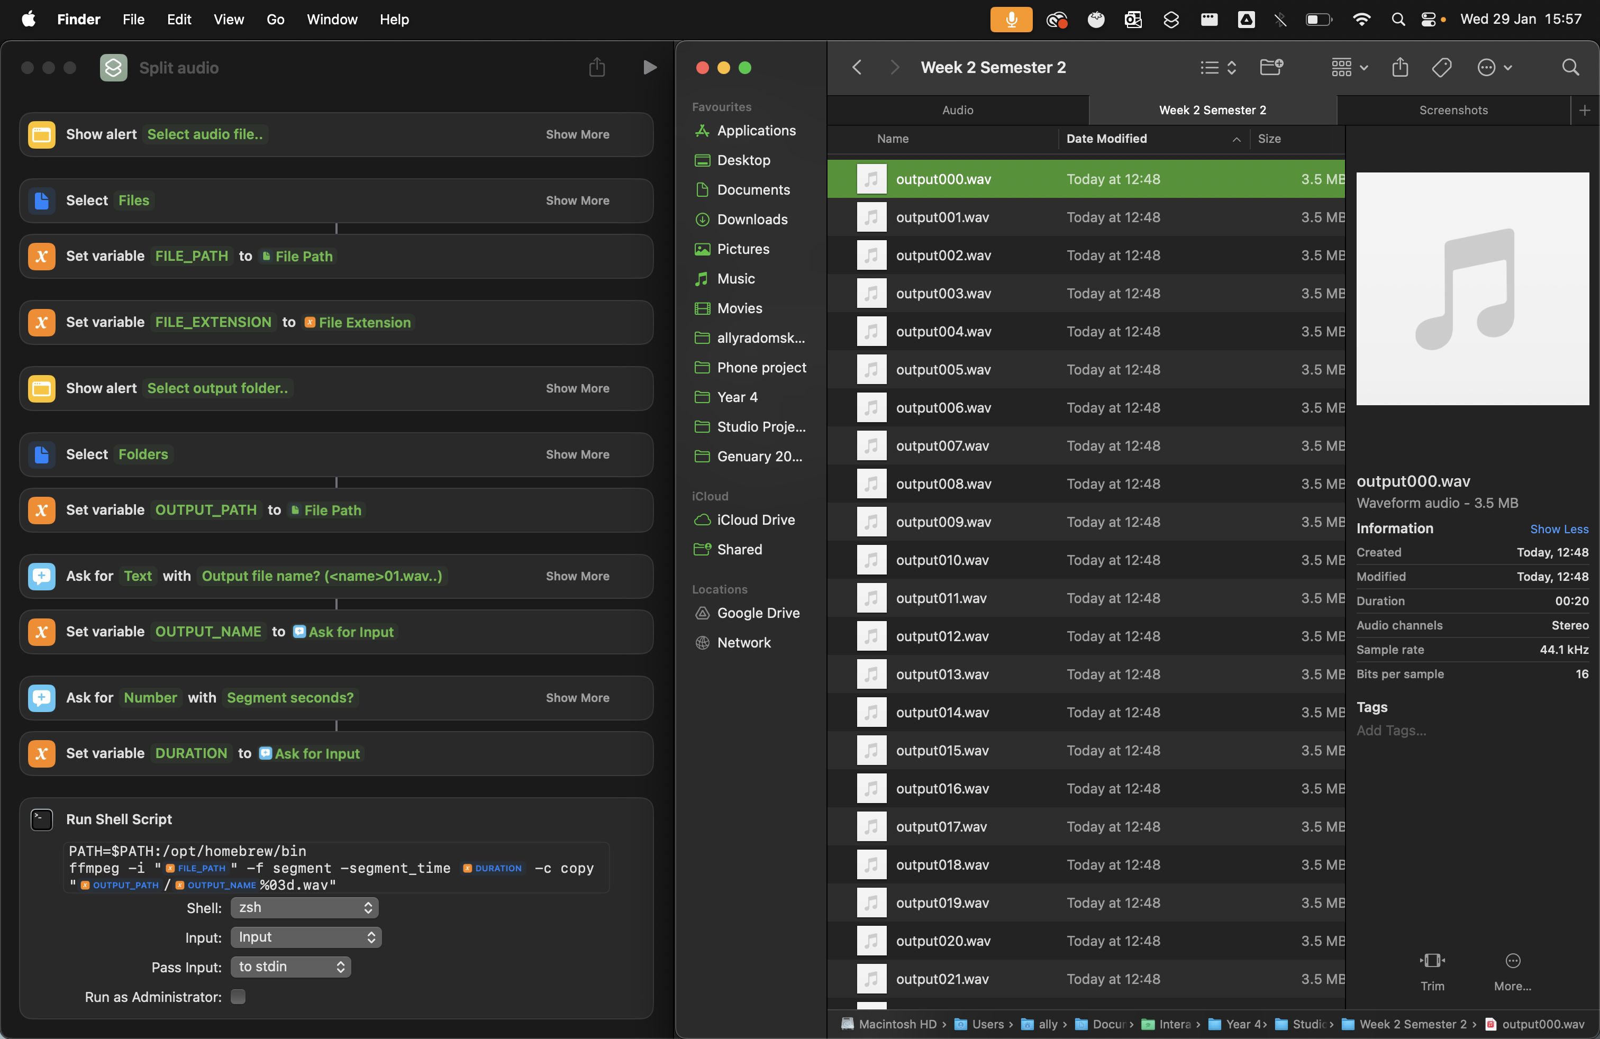
Task: Open Pass Input dropdown set to stdin
Action: tap(290, 967)
